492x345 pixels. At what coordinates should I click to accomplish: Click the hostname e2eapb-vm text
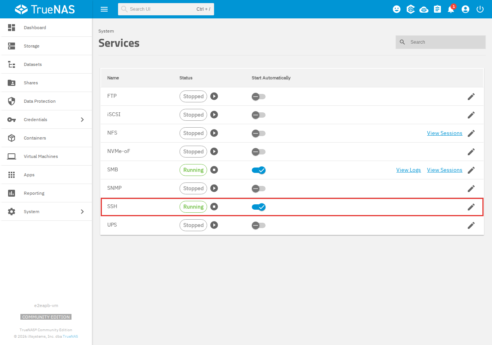pyautogui.click(x=46, y=306)
